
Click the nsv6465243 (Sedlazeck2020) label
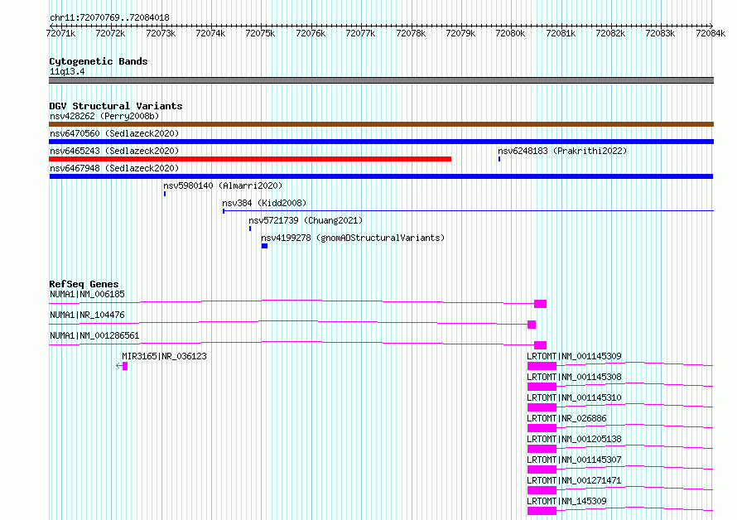114,151
